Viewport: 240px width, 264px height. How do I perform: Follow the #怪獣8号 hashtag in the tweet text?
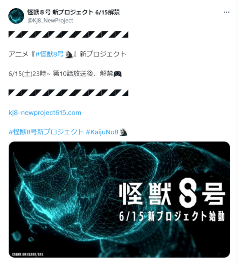pyautogui.click(x=49, y=54)
